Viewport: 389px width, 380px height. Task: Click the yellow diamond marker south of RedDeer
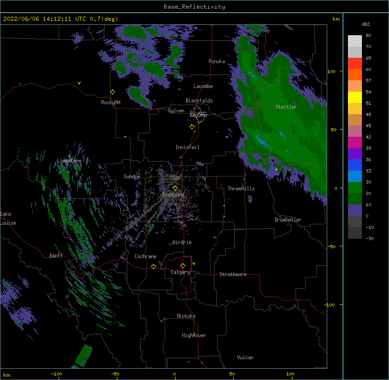[x=192, y=127]
